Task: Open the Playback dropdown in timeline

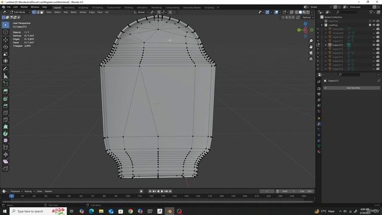Action: click(16, 191)
